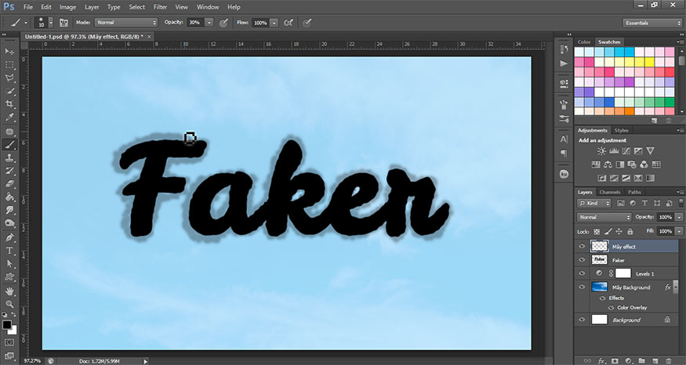Image resolution: width=686 pixels, height=365 pixels.
Task: Create a new group folder button
Action: pyautogui.click(x=641, y=361)
